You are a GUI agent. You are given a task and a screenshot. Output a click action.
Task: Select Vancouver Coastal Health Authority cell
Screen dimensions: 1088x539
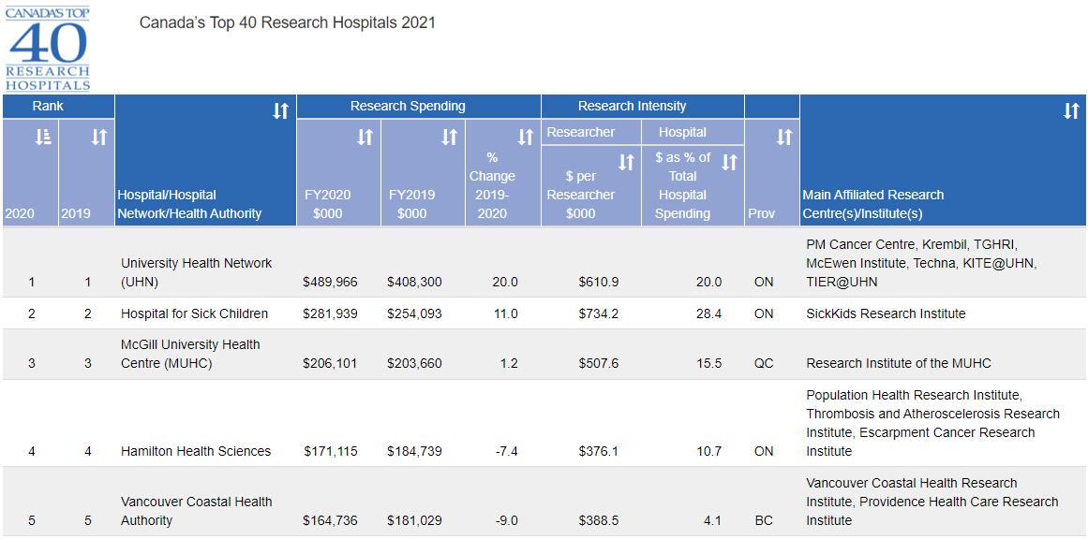(x=205, y=502)
